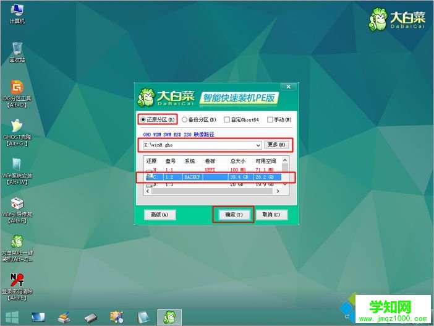Click the C: drive icon in partition list
This screenshot has height=326, width=434.
click(x=150, y=177)
